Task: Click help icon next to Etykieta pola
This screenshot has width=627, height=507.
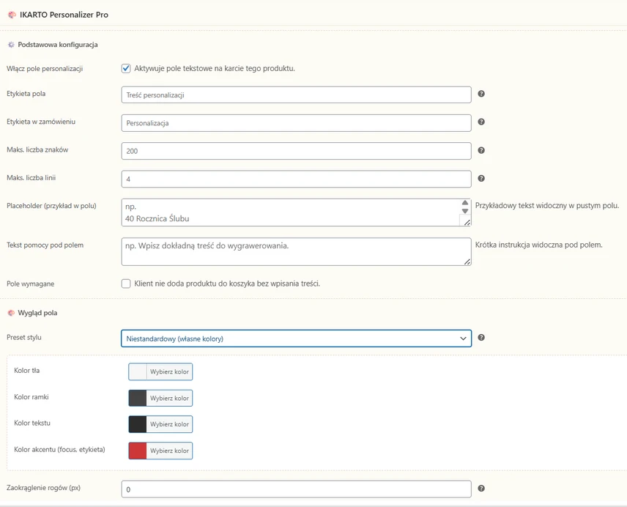Action: pyautogui.click(x=481, y=95)
